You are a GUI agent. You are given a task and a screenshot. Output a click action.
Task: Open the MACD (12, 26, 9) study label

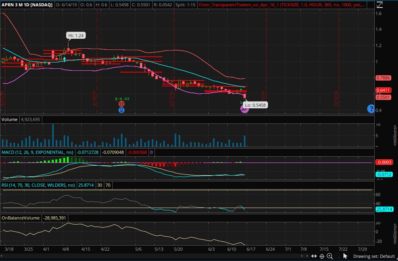[x=37, y=152]
